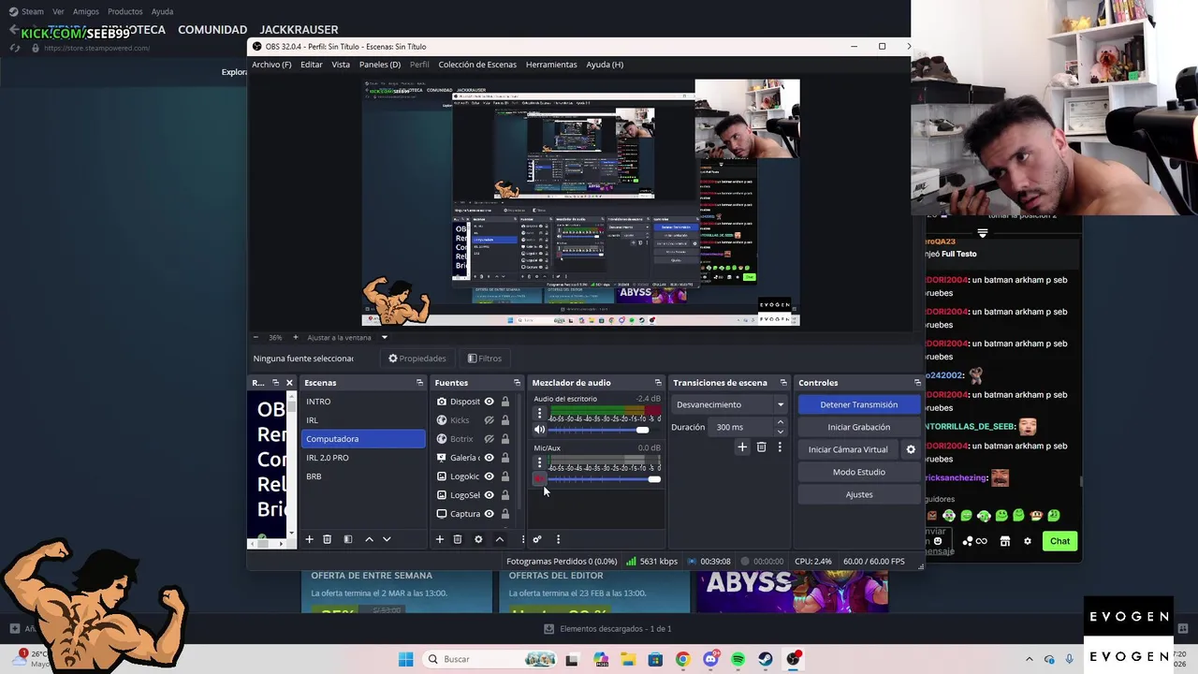This screenshot has height=674, width=1198.
Task: Unlock the Disposit source lock
Action: [505, 402]
